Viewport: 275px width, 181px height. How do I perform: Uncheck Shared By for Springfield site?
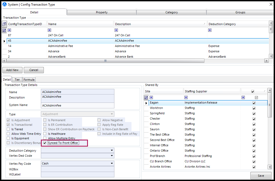[x=254, y=113]
